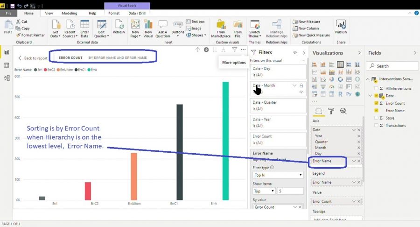
Task: Open the Format ribbon tab
Action: 114,13
